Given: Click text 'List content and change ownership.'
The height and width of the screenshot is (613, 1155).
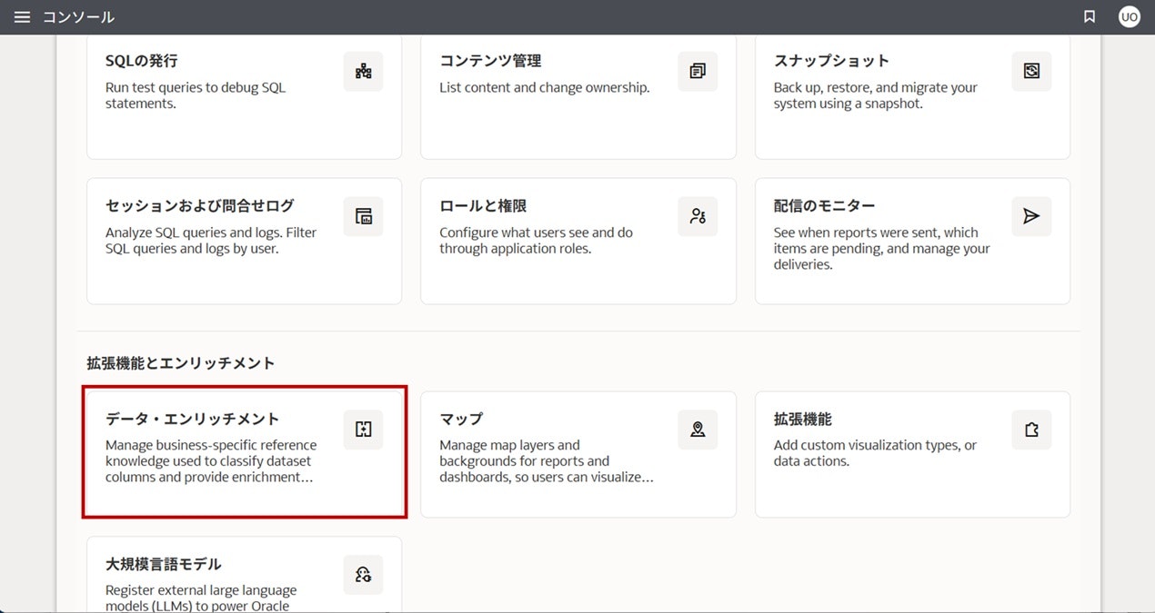Looking at the screenshot, I should tap(545, 88).
